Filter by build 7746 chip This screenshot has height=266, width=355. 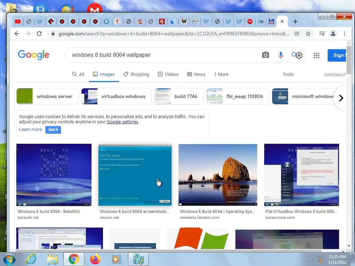coord(179,96)
